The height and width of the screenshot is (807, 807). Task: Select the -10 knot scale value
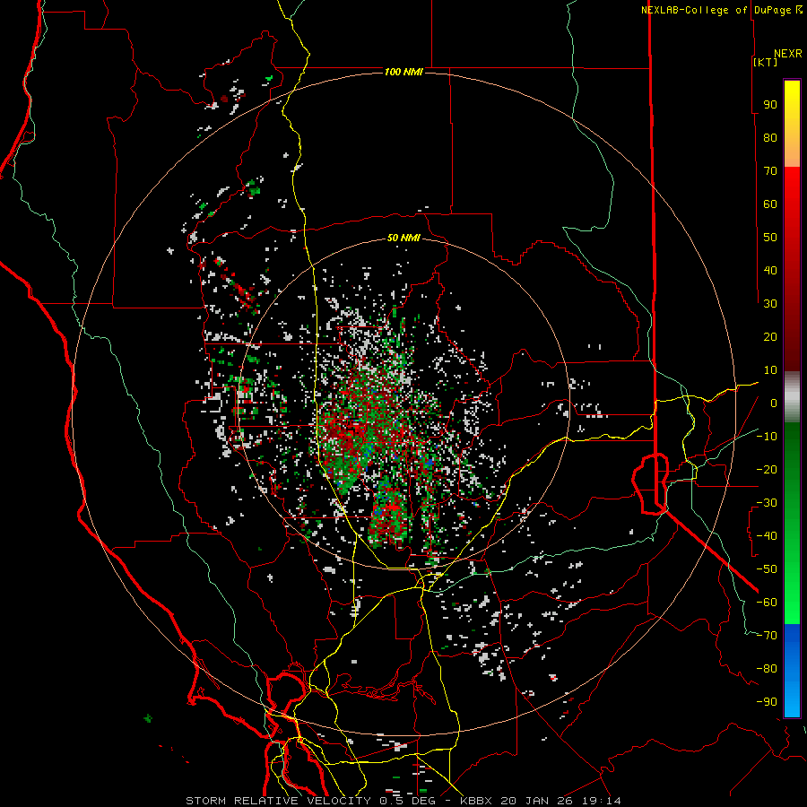click(767, 437)
